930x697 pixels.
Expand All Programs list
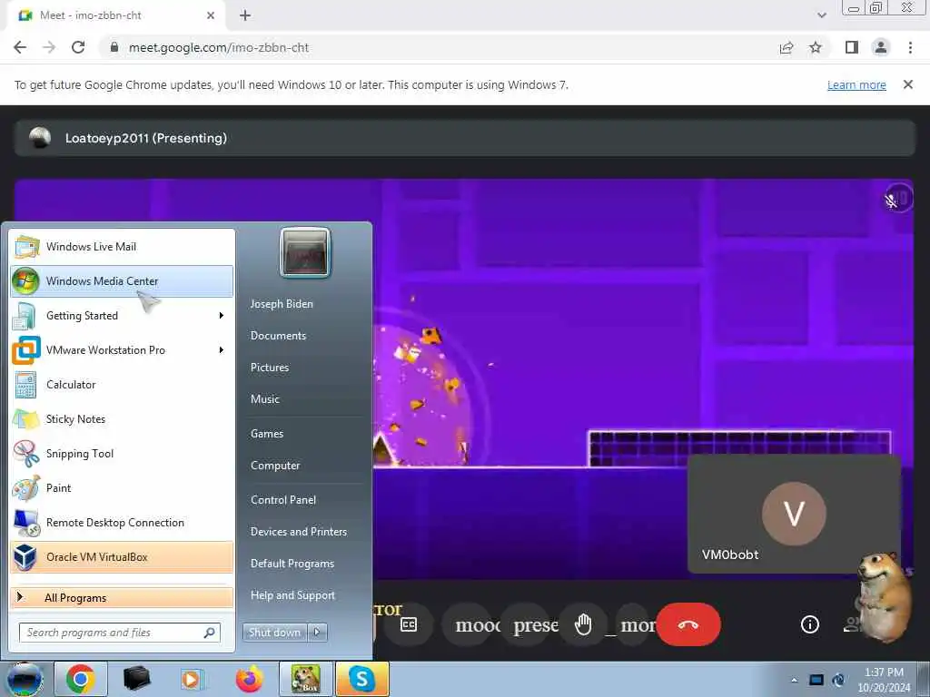(122, 597)
